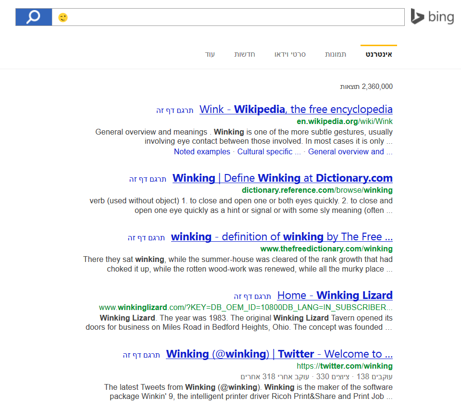The width and height of the screenshot is (461, 410).
Task: Translate The Free Dictionary result page
Action: pos(146,238)
